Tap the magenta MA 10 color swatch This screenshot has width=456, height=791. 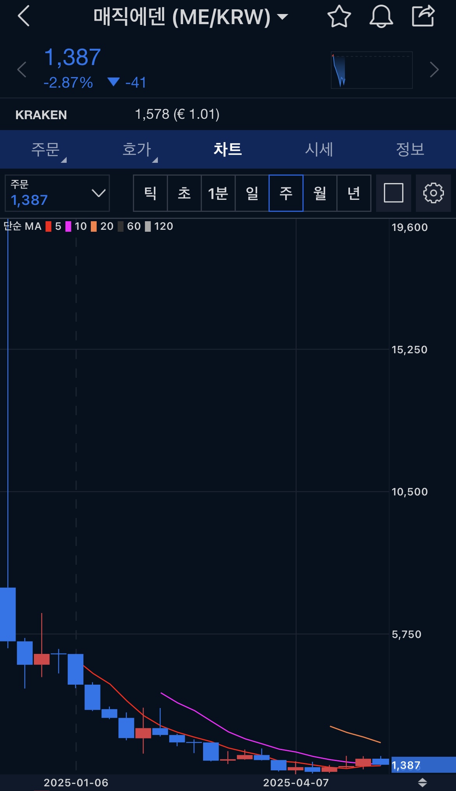pyautogui.click(x=68, y=226)
